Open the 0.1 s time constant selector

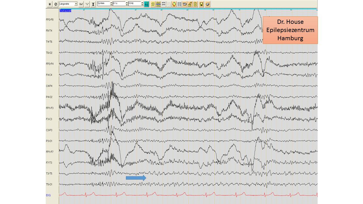(x=119, y=4)
